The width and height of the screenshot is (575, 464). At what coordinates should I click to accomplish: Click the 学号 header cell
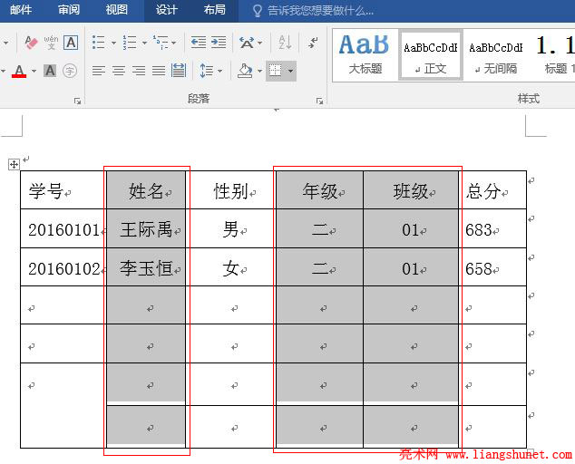(x=63, y=190)
